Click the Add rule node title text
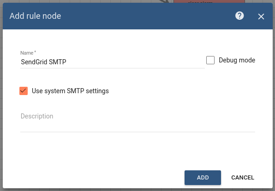The width and height of the screenshot is (275, 191). pyautogui.click(x=35, y=16)
